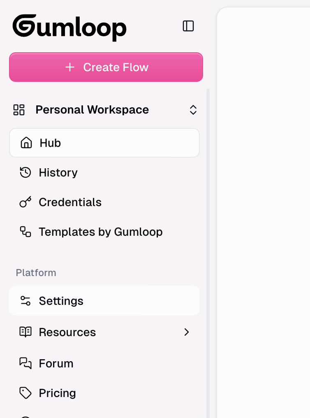Click the Pricing tag icon
The image size is (310, 418).
(25, 393)
